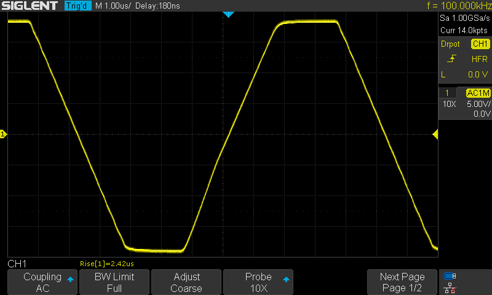Click the Delay:180ns readout
This screenshot has height=295, width=492.
pos(158,6)
